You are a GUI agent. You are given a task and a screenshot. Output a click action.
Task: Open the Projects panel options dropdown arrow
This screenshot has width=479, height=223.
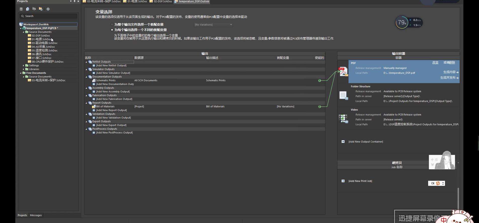[x=71, y=1]
